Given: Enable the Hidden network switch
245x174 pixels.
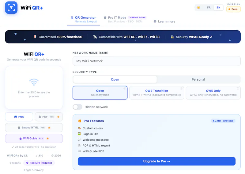Looking at the screenshot, I should coord(77,107).
